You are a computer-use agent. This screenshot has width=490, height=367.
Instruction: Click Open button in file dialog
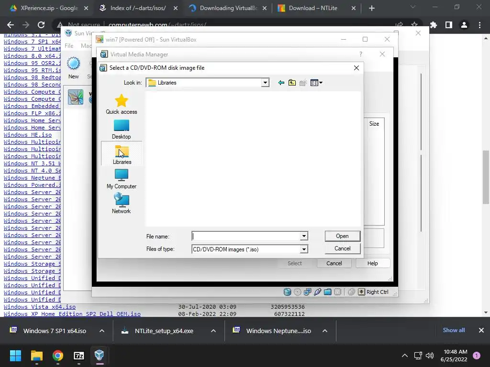[343, 236]
